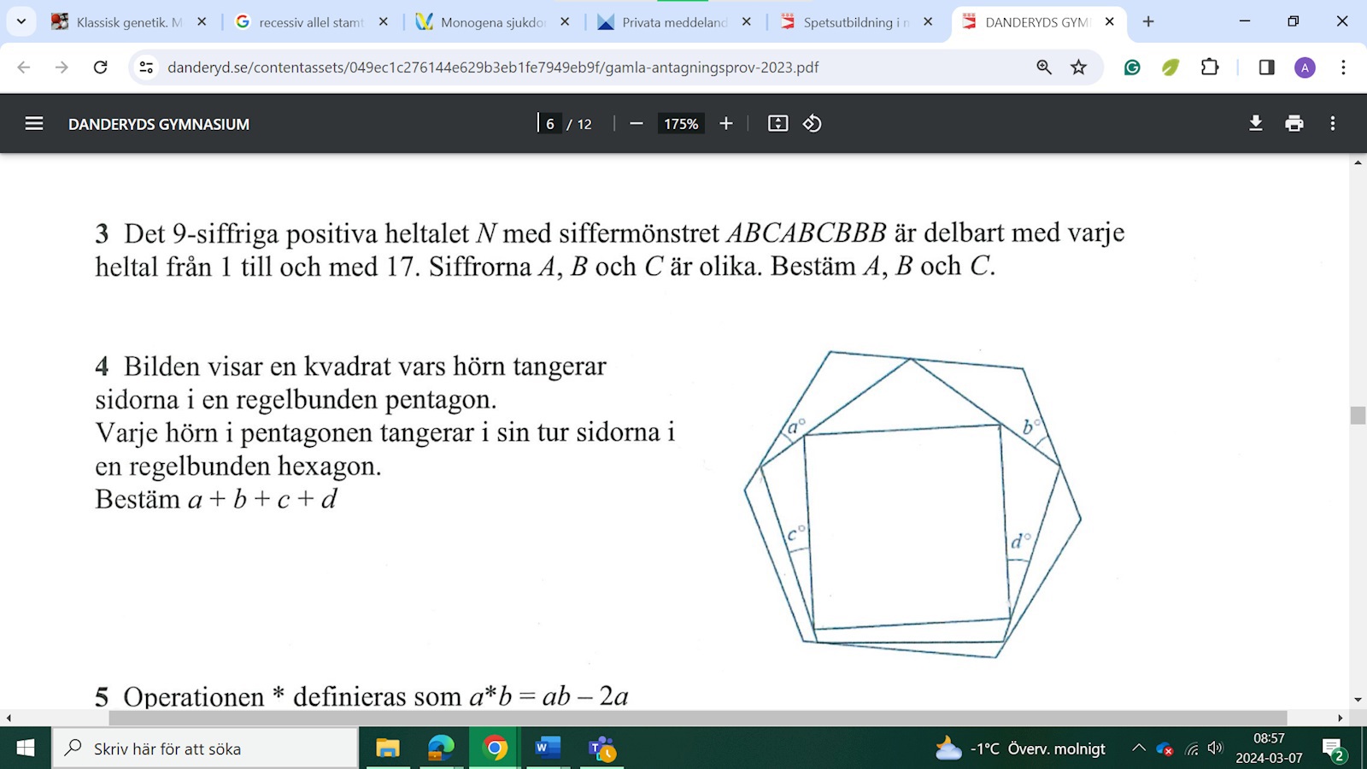
Task: Zoom in on the PDF
Action: coord(726,124)
